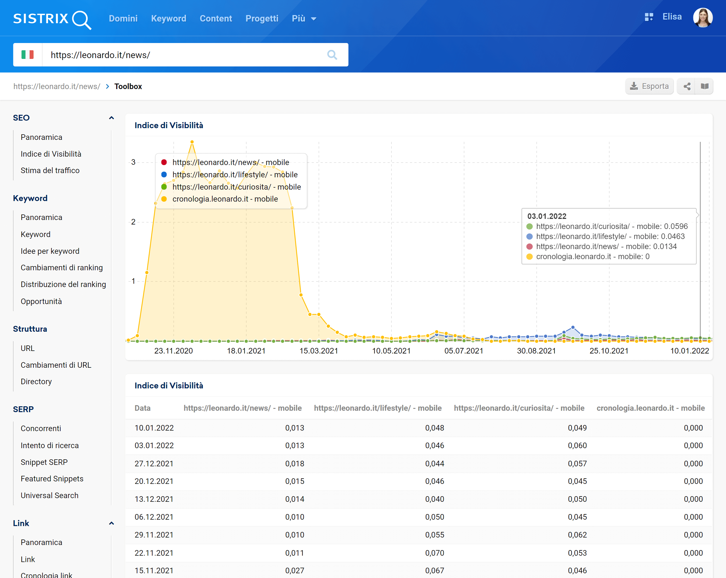Click the 0,062 value in 29.11.2021 row
Viewport: 726px width, 578px height.
(x=577, y=535)
